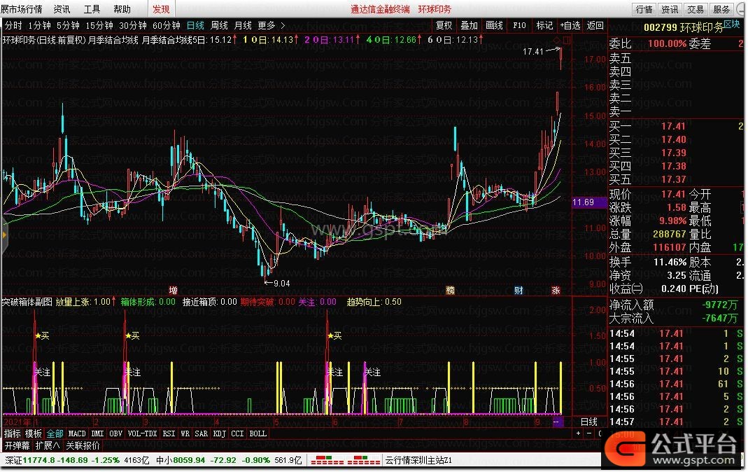Open the 帮助 menu

(x=122, y=9)
